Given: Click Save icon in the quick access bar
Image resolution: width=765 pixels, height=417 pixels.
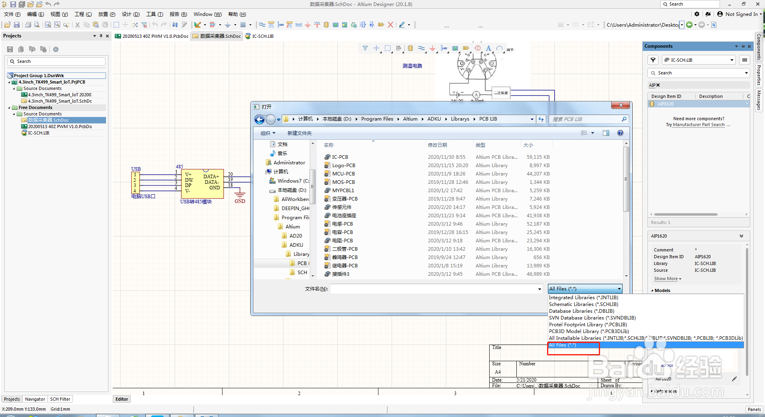Looking at the screenshot, I should [13, 4].
